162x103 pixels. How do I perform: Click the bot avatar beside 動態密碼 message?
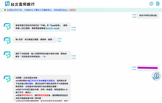point(7,26)
